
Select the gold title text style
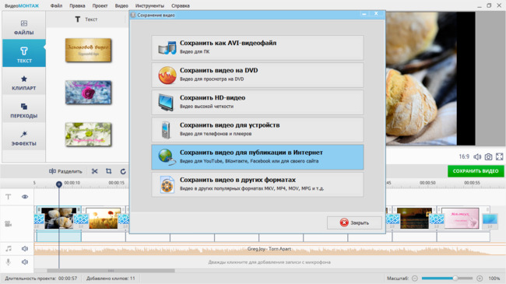coord(89,51)
